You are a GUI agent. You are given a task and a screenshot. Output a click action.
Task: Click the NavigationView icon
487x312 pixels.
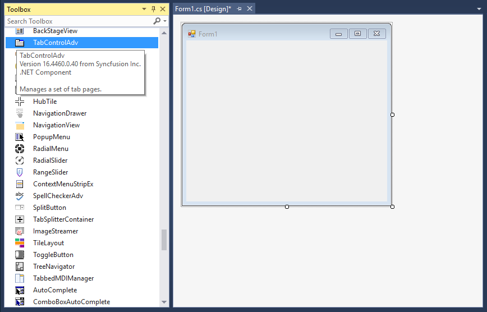click(x=20, y=125)
